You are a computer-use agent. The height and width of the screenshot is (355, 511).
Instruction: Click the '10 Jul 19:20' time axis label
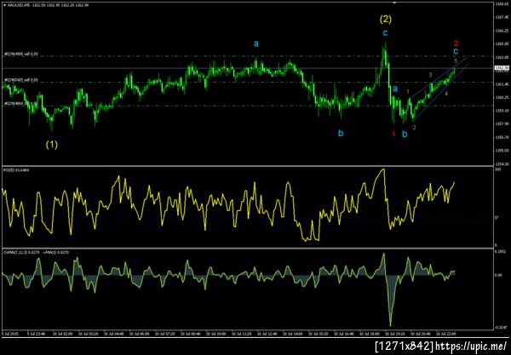click(394, 334)
